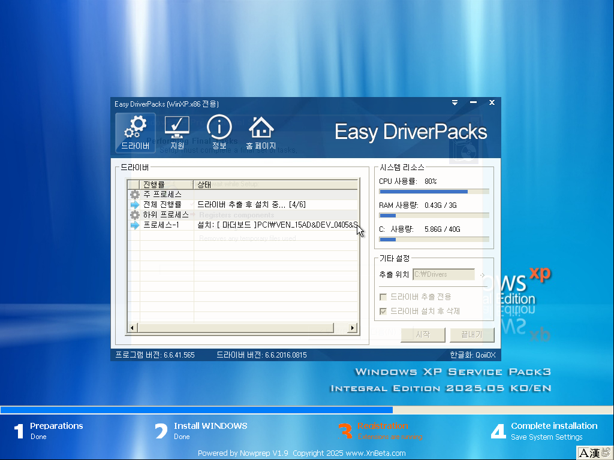Image resolution: width=614 pixels, height=460 pixels.
Task: Click the 주 프로세스 gear icon
Action: pyautogui.click(x=135, y=195)
